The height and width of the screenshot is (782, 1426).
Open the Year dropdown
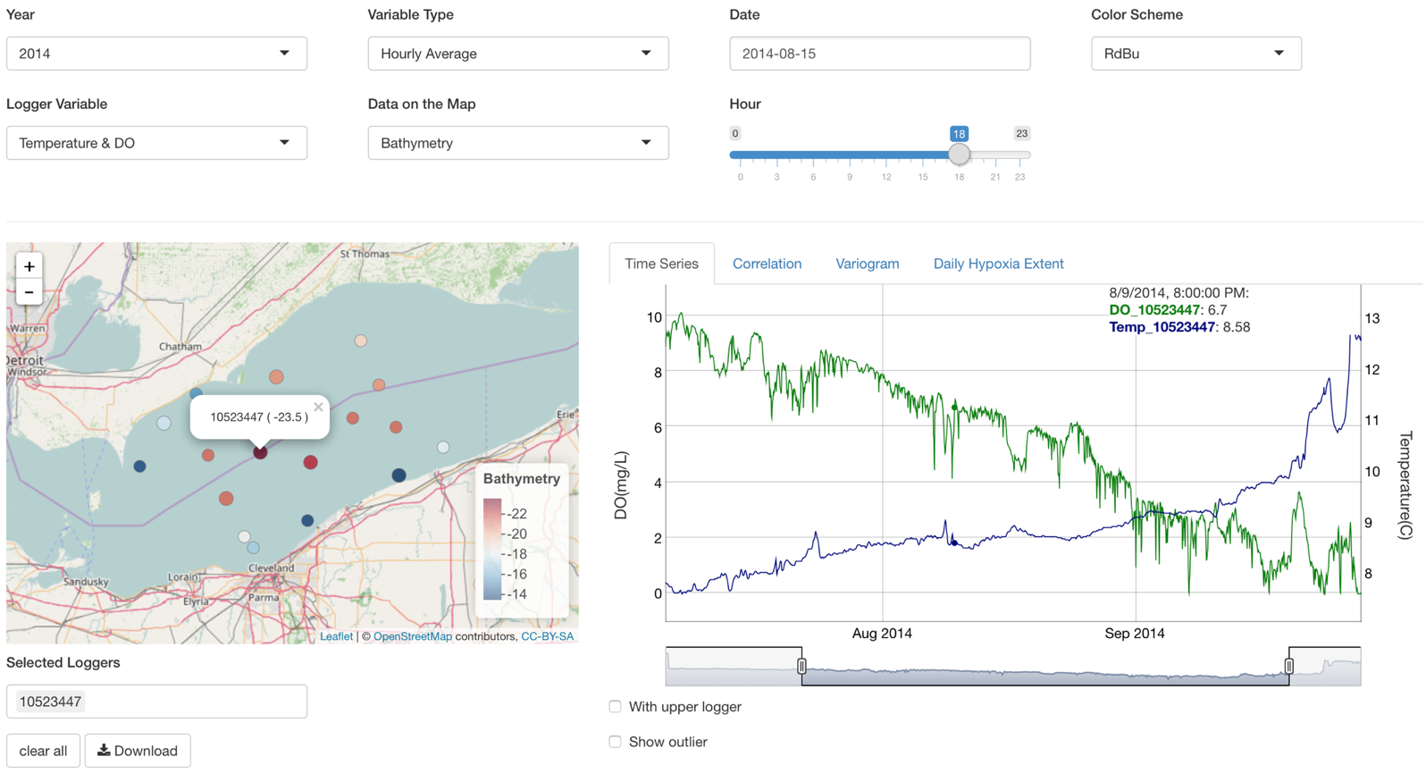(156, 54)
